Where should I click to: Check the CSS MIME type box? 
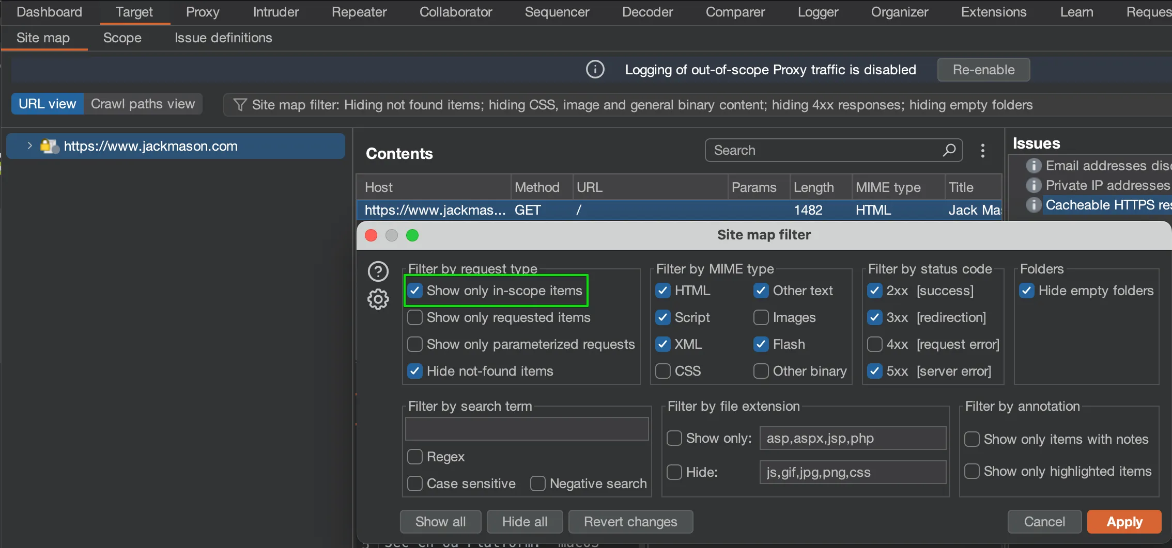point(663,371)
